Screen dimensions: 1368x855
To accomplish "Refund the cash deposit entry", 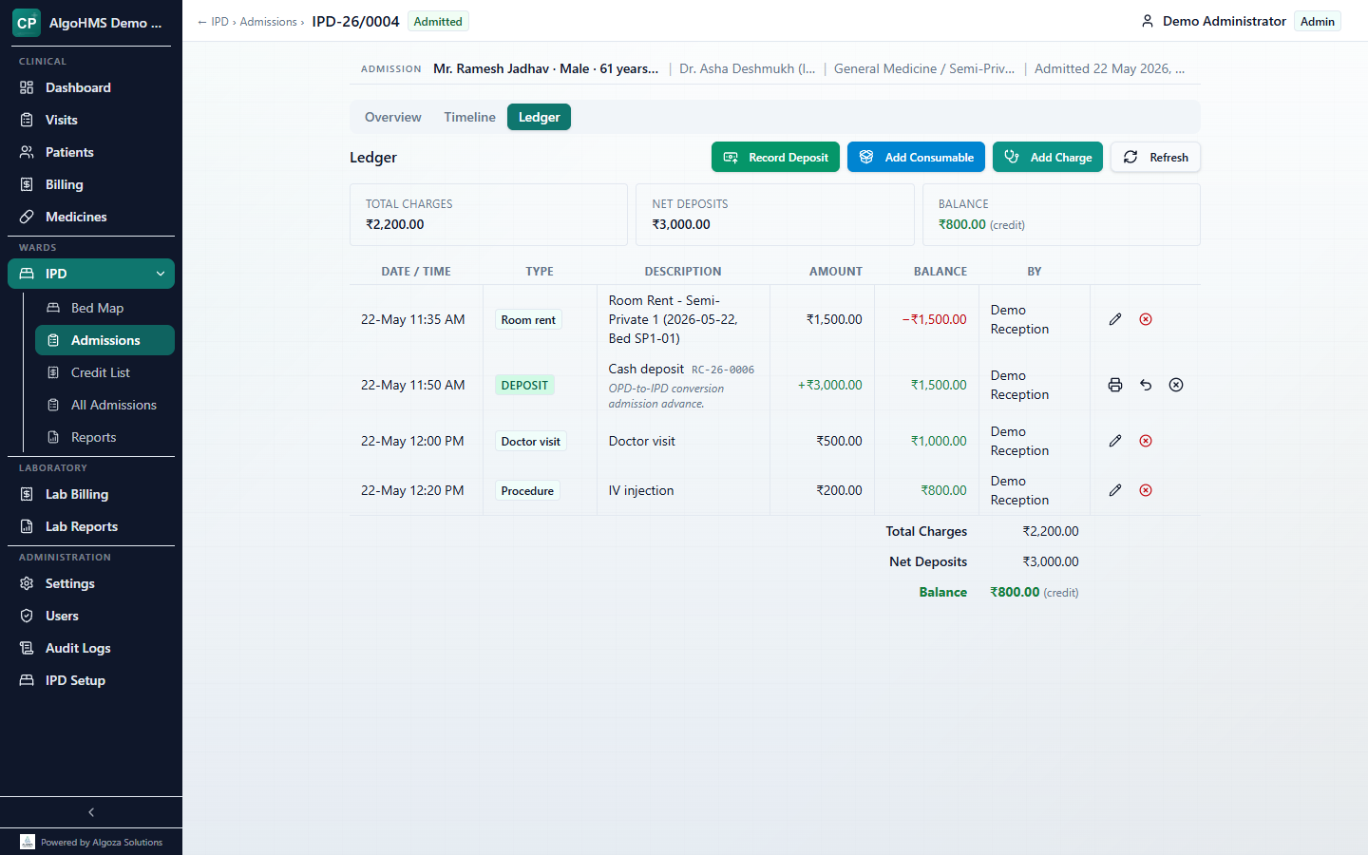I will coord(1146,385).
